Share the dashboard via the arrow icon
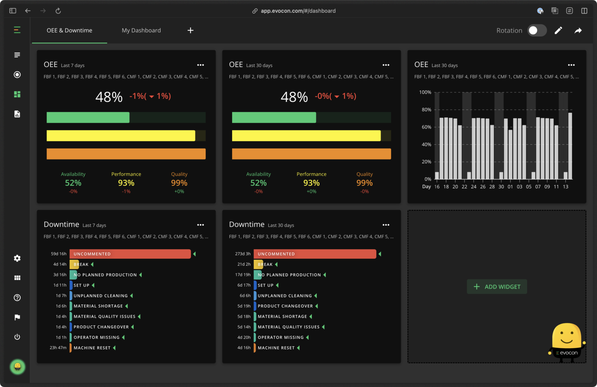597x387 pixels. click(578, 30)
